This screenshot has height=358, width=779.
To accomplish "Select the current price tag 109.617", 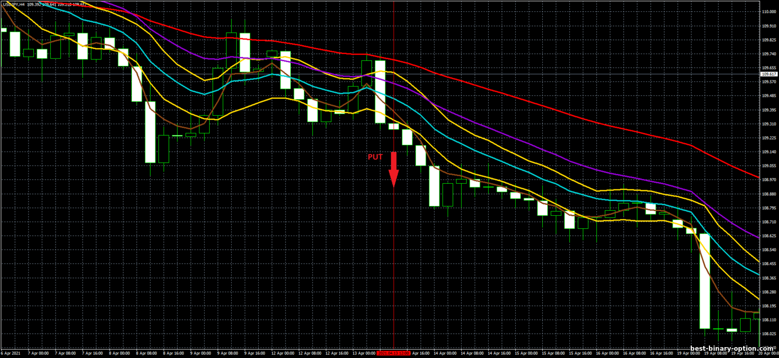I will (769, 74).
